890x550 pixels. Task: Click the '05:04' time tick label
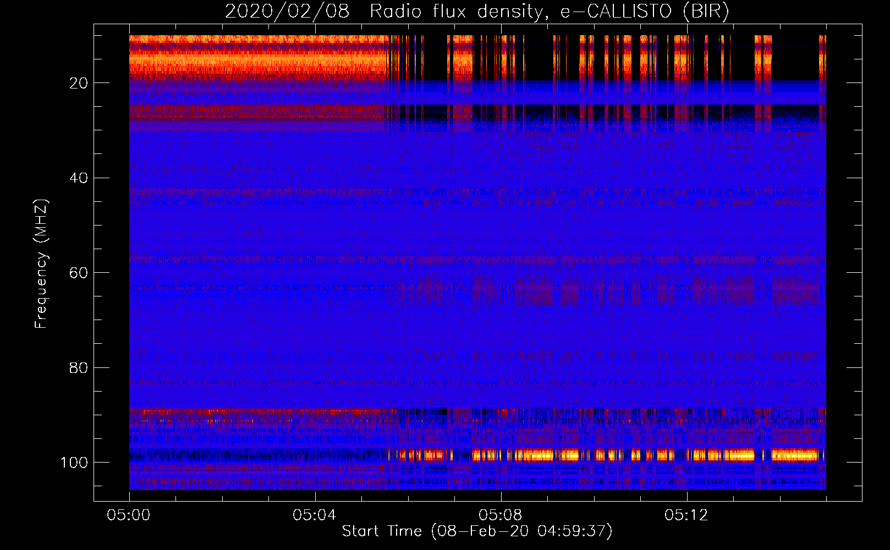coord(315,515)
